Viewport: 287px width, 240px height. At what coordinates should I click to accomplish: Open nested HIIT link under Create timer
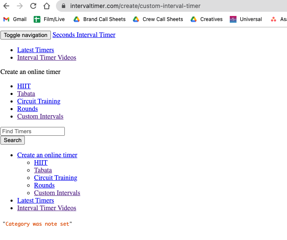(x=41, y=163)
